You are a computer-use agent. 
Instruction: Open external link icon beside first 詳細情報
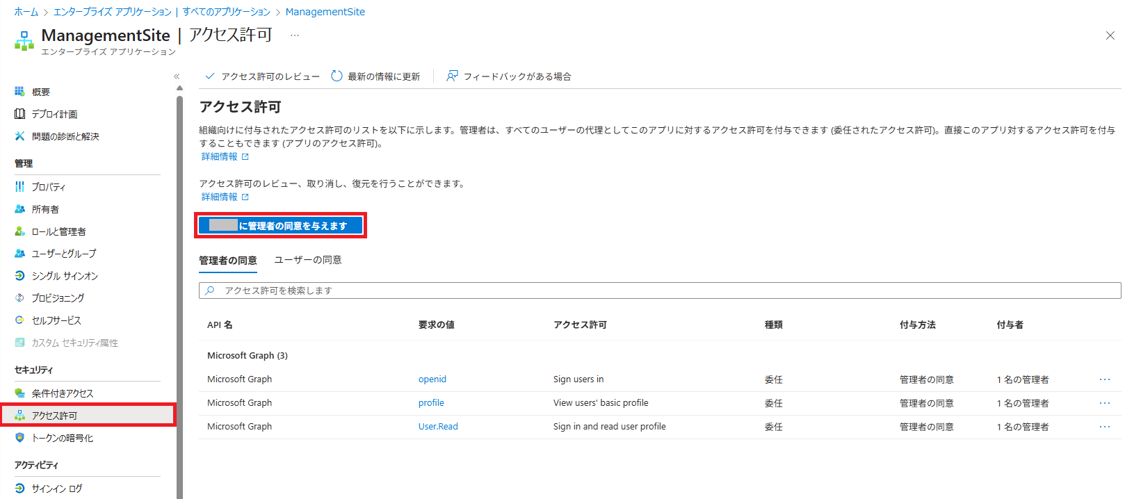click(245, 157)
